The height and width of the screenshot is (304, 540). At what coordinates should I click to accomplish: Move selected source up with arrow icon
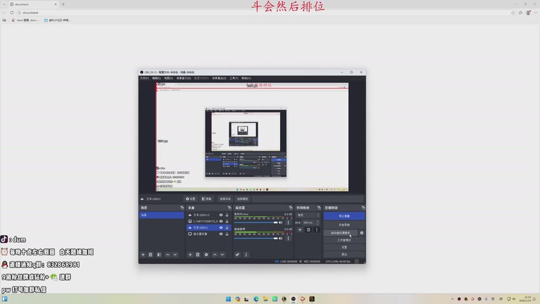pyautogui.click(x=215, y=255)
